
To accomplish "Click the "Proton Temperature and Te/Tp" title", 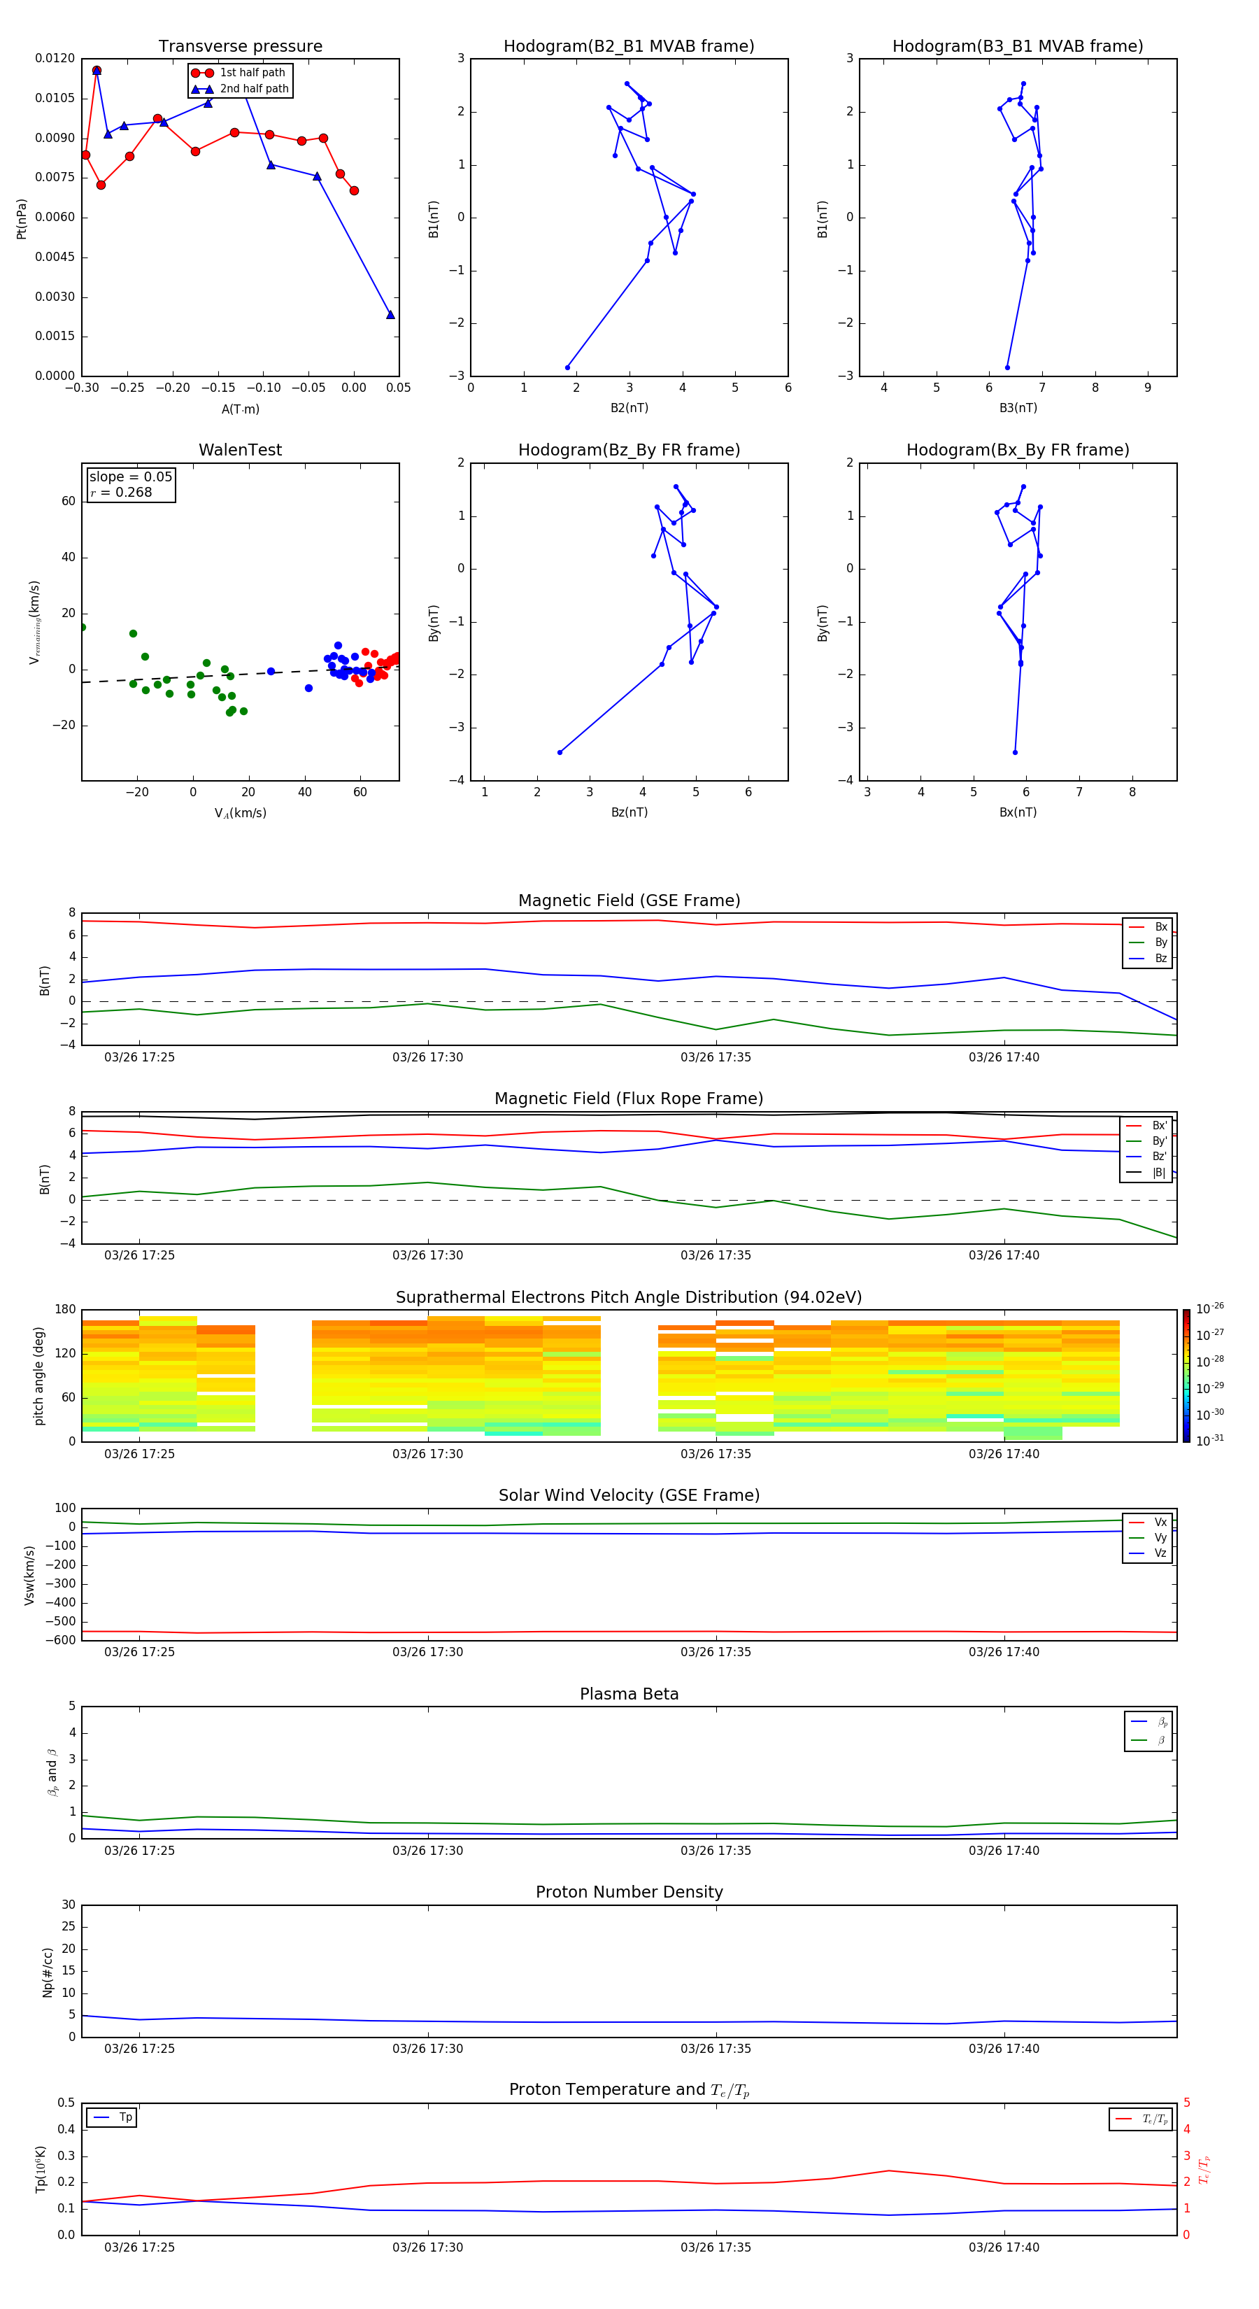I will pyautogui.click(x=629, y=2090).
